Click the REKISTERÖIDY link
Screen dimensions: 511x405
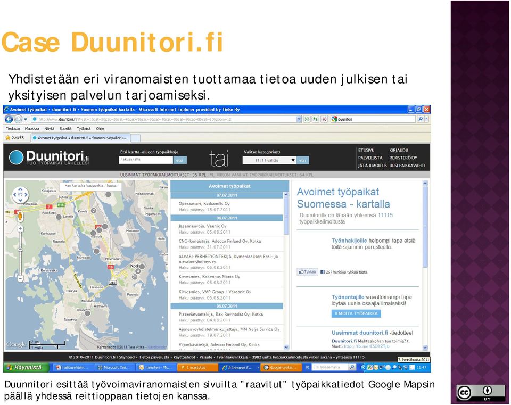pos(403,158)
